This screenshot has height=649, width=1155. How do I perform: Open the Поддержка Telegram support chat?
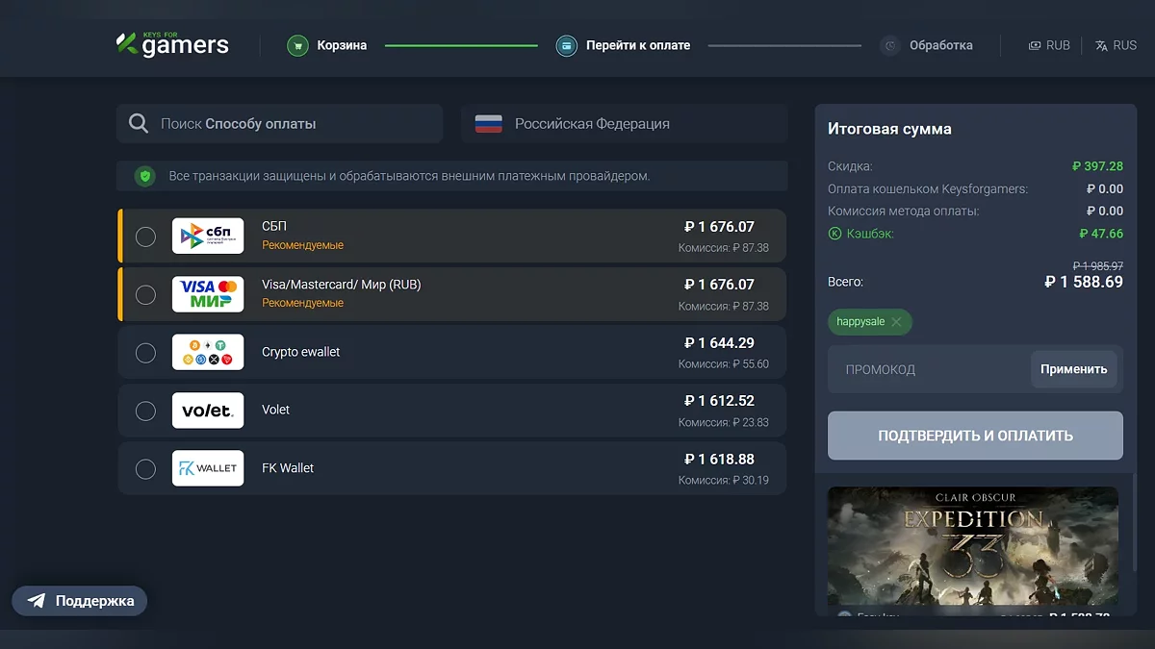pos(80,601)
